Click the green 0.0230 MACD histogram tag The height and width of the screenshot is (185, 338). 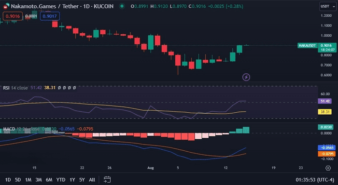[325, 127]
